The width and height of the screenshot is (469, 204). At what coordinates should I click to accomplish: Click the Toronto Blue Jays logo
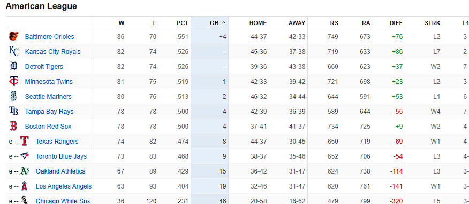25,156
